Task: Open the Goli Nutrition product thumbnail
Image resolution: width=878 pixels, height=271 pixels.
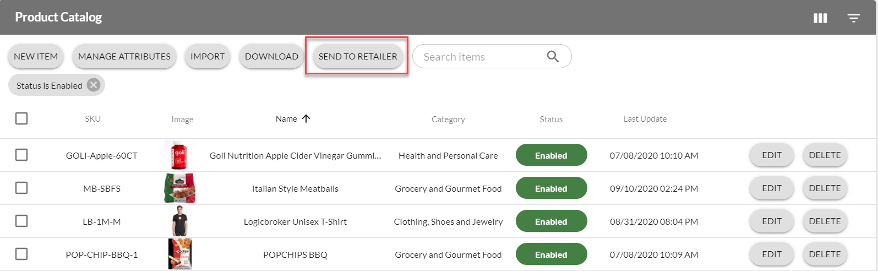Action: [x=179, y=155]
